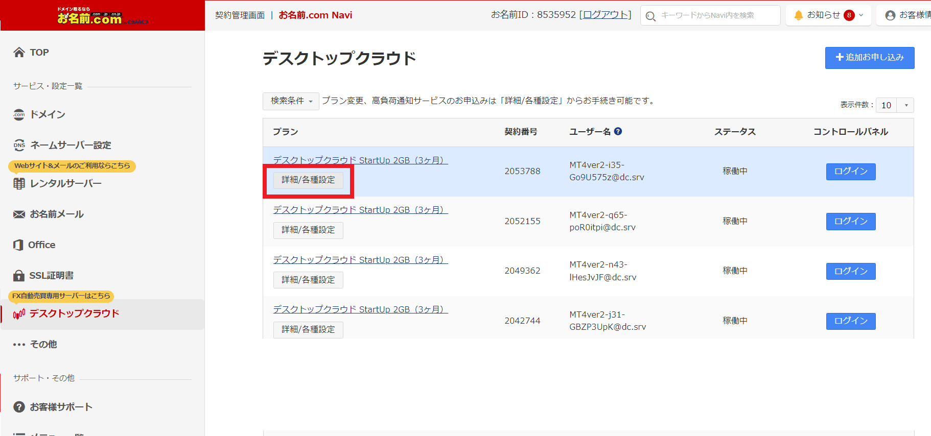The image size is (931, 436).
Task: Expand the 検索条件 dropdown
Action: pyautogui.click(x=291, y=101)
